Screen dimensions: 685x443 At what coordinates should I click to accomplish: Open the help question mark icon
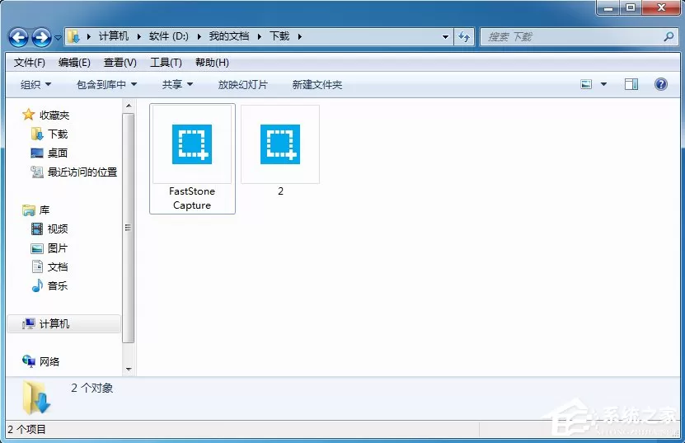pos(660,84)
